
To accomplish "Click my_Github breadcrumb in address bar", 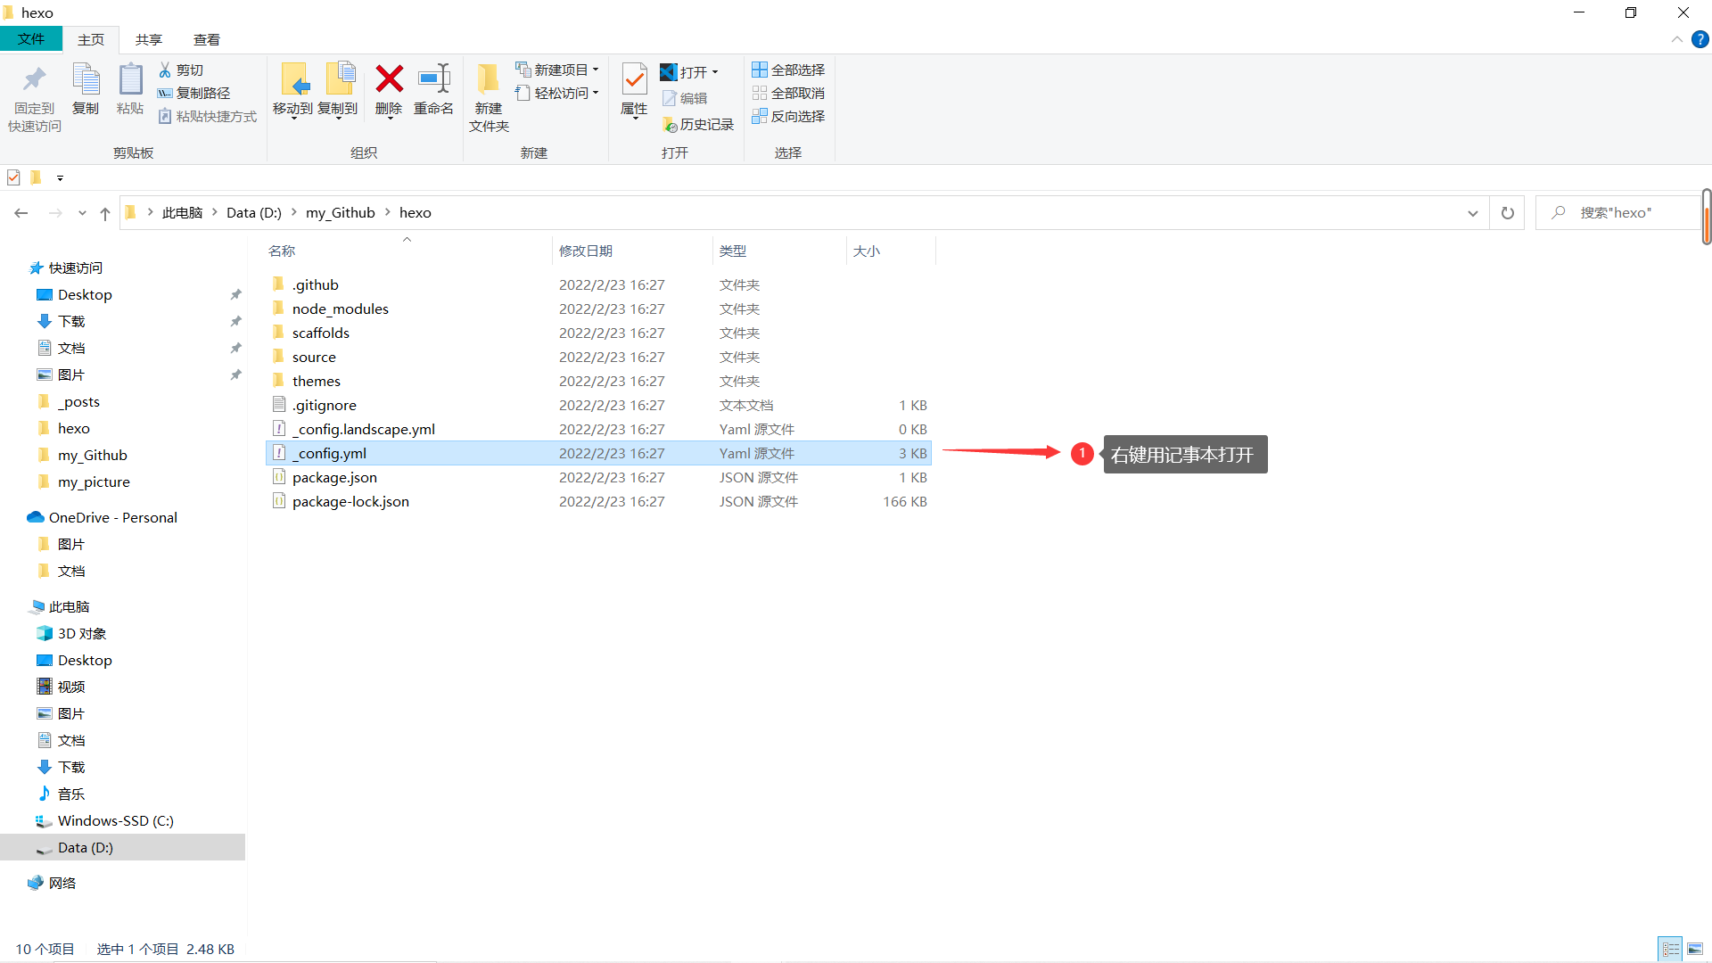I will [341, 212].
